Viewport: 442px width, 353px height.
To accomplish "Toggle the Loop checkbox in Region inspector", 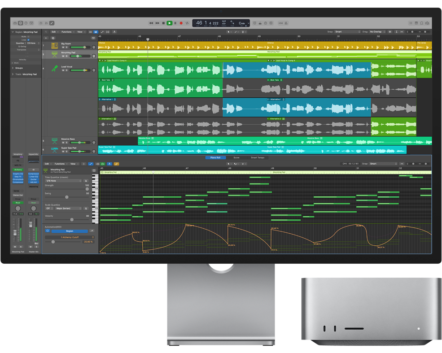I will click(x=28, y=40).
